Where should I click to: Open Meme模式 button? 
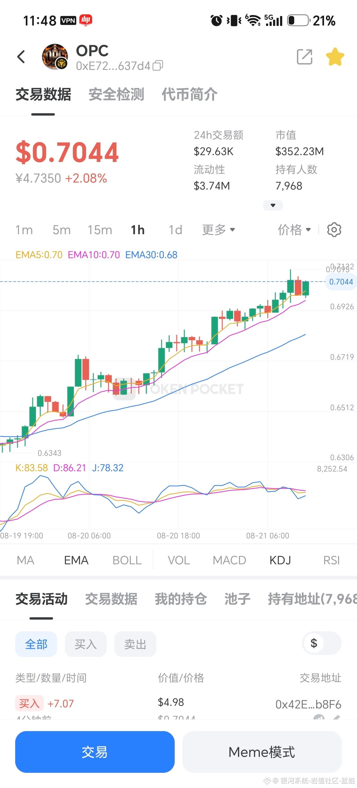click(x=262, y=752)
